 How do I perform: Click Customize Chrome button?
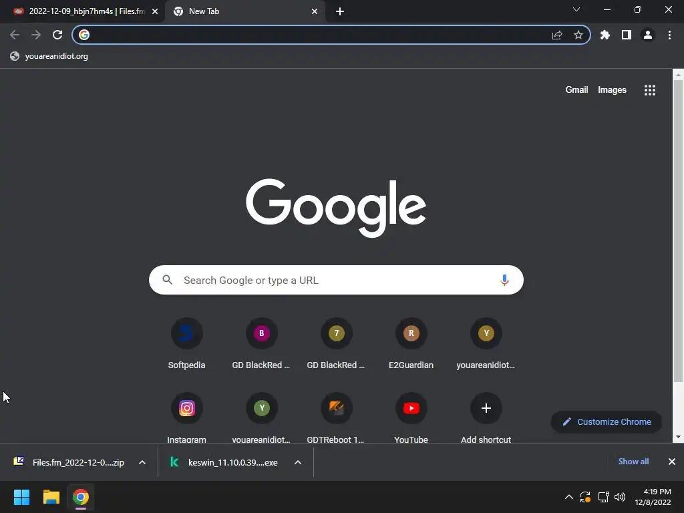point(607,422)
